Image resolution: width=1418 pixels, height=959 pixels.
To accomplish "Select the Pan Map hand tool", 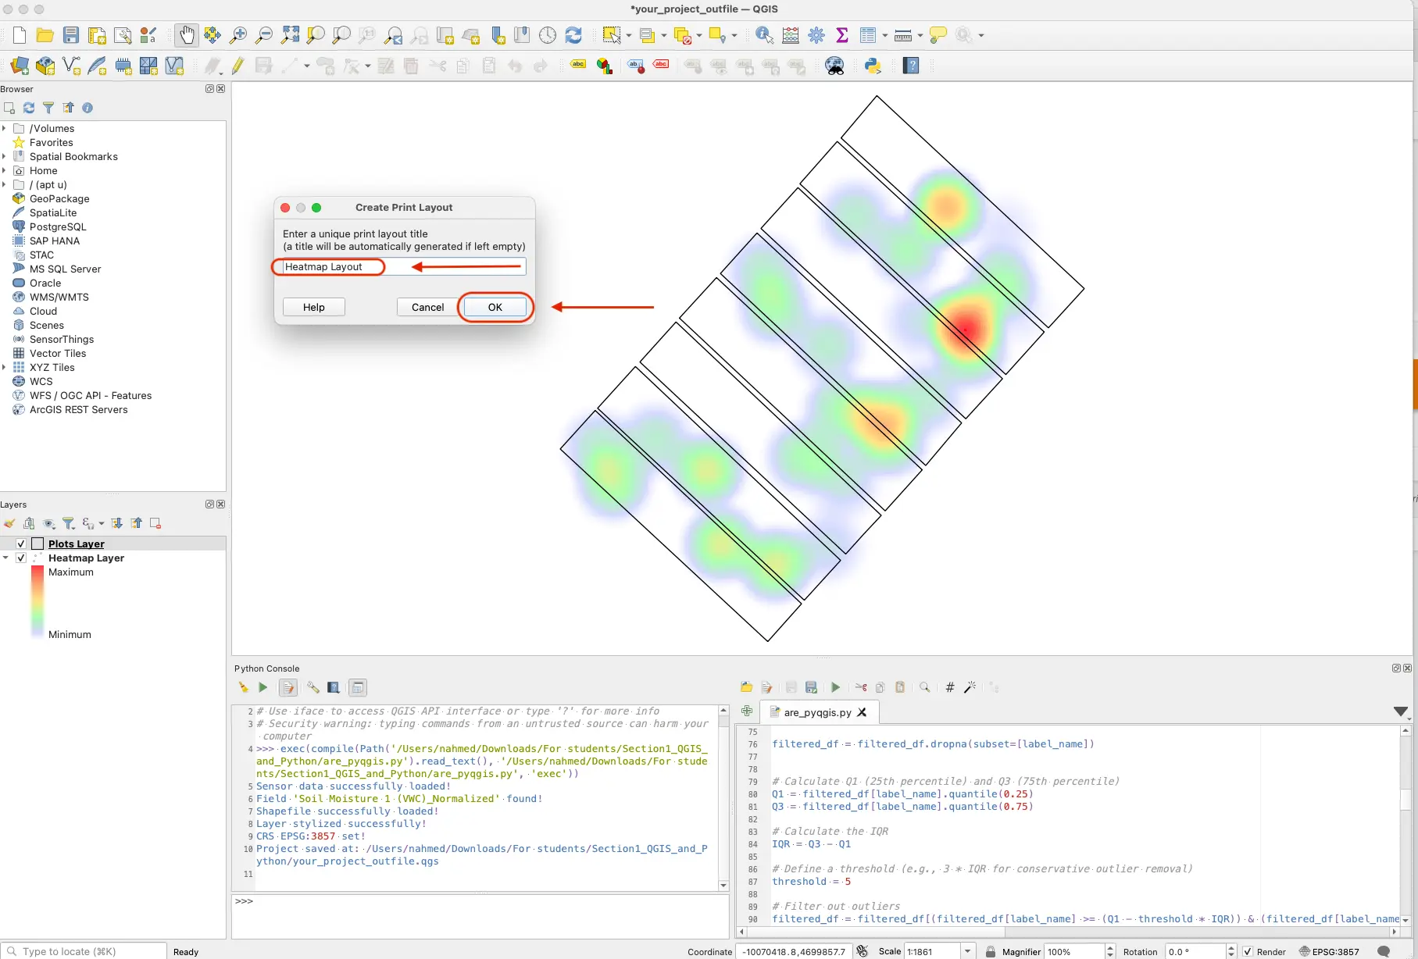I will [186, 35].
